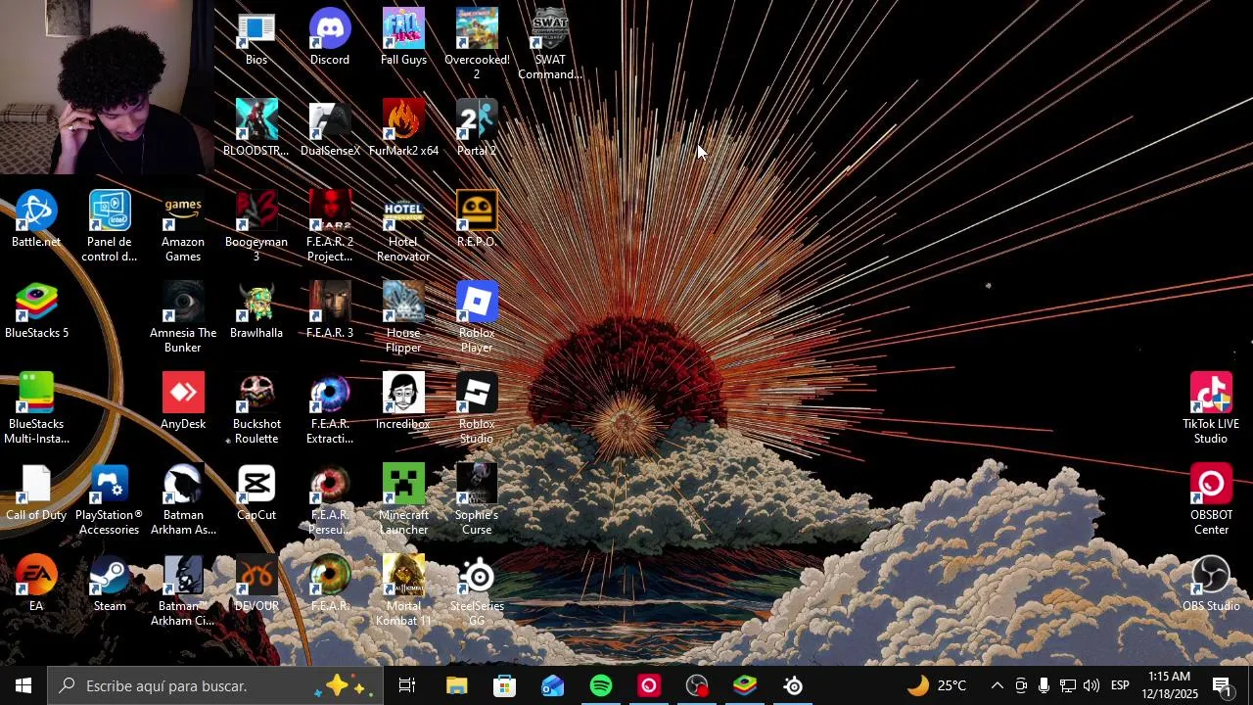Open Outlook from the taskbar

552,685
